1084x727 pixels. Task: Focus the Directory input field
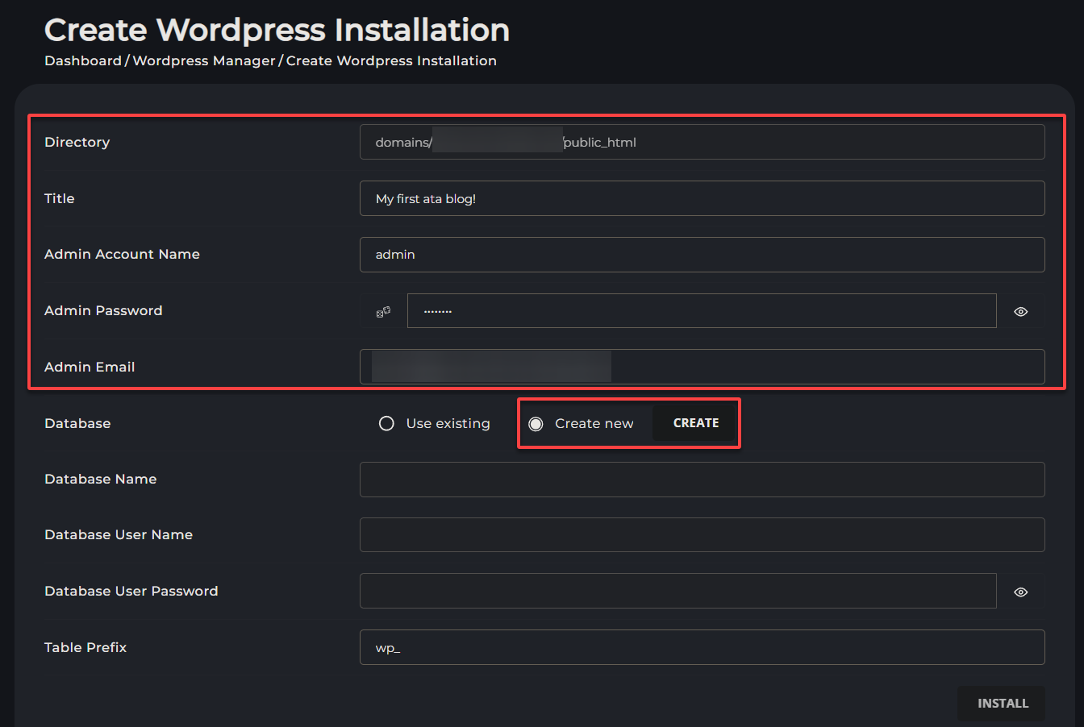pos(702,142)
